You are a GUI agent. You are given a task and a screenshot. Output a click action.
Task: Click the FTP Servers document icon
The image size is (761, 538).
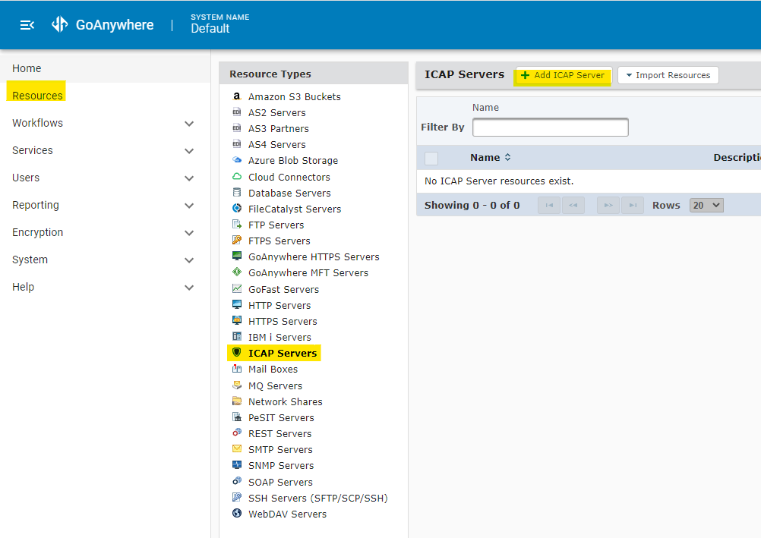[x=237, y=224]
